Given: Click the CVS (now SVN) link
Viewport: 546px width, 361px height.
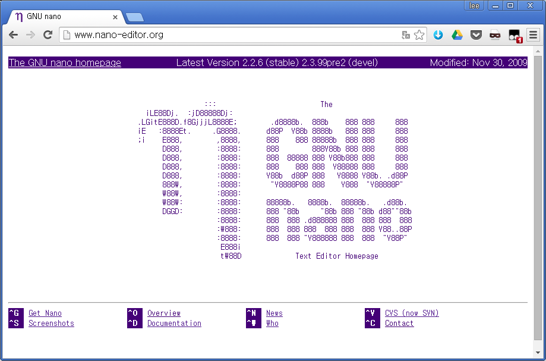Looking at the screenshot, I should pos(412,313).
